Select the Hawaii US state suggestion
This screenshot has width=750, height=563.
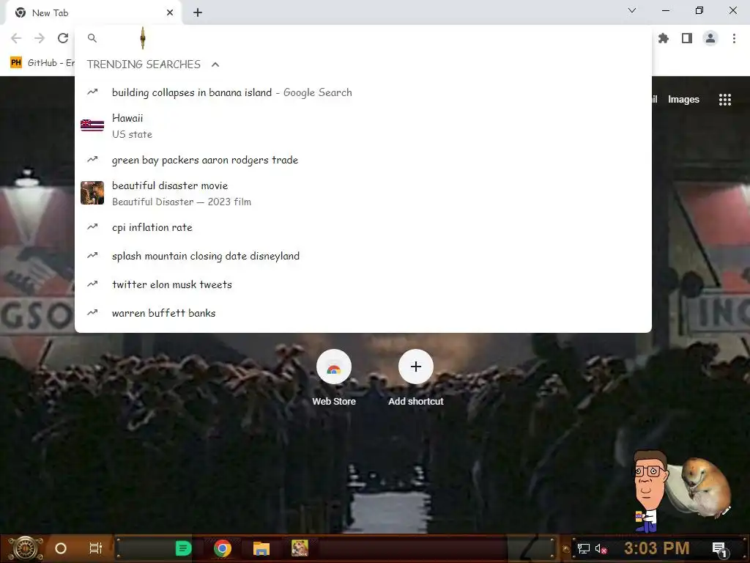click(x=363, y=126)
